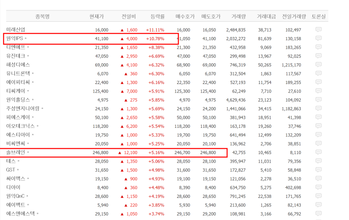
Task: Open discussion room icon for 에이피티씨
Action: [x=318, y=82]
